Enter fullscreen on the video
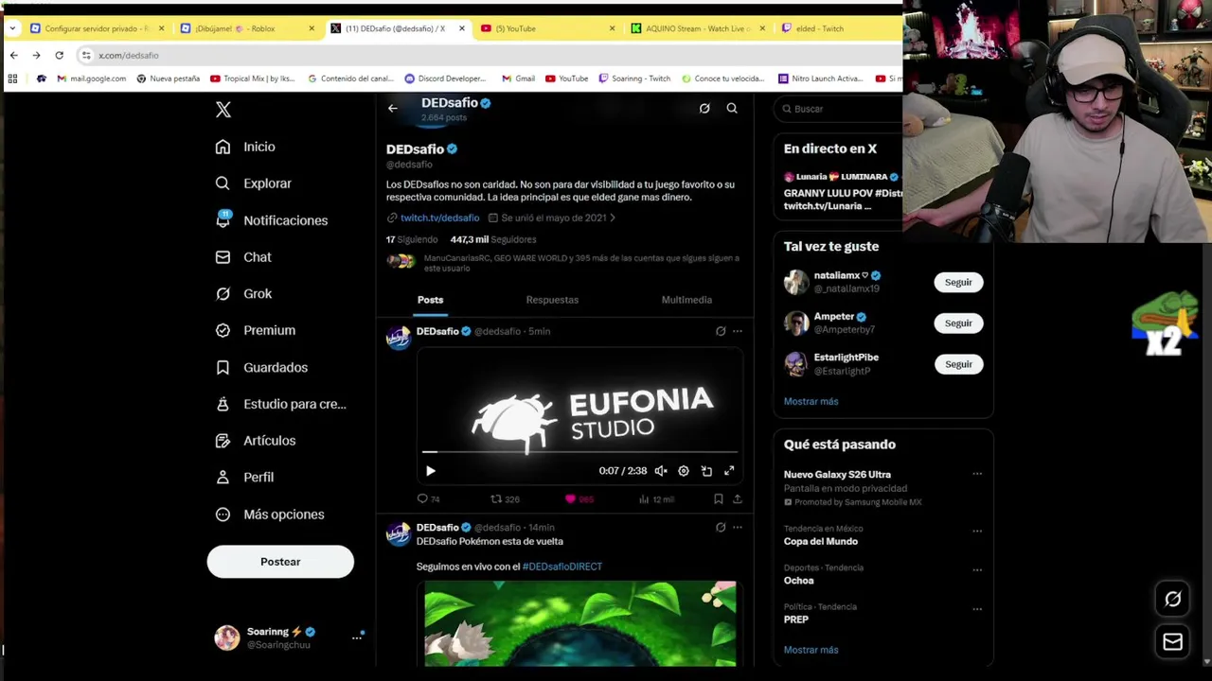Image resolution: width=1212 pixels, height=681 pixels. point(729,471)
